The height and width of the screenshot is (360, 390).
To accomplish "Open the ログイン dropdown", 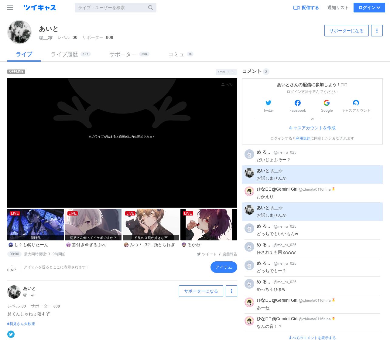I will click(369, 8).
